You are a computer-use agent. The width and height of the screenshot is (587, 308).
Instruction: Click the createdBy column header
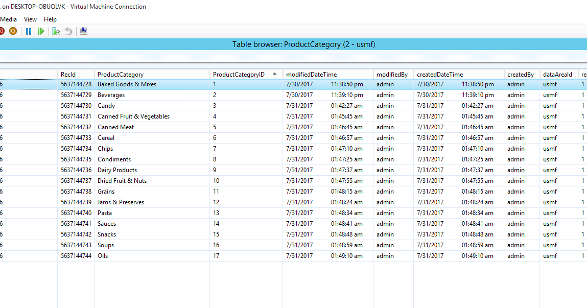click(x=521, y=75)
